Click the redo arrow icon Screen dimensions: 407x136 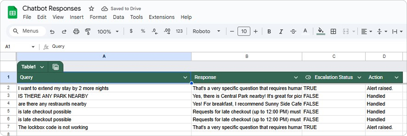[64, 32]
